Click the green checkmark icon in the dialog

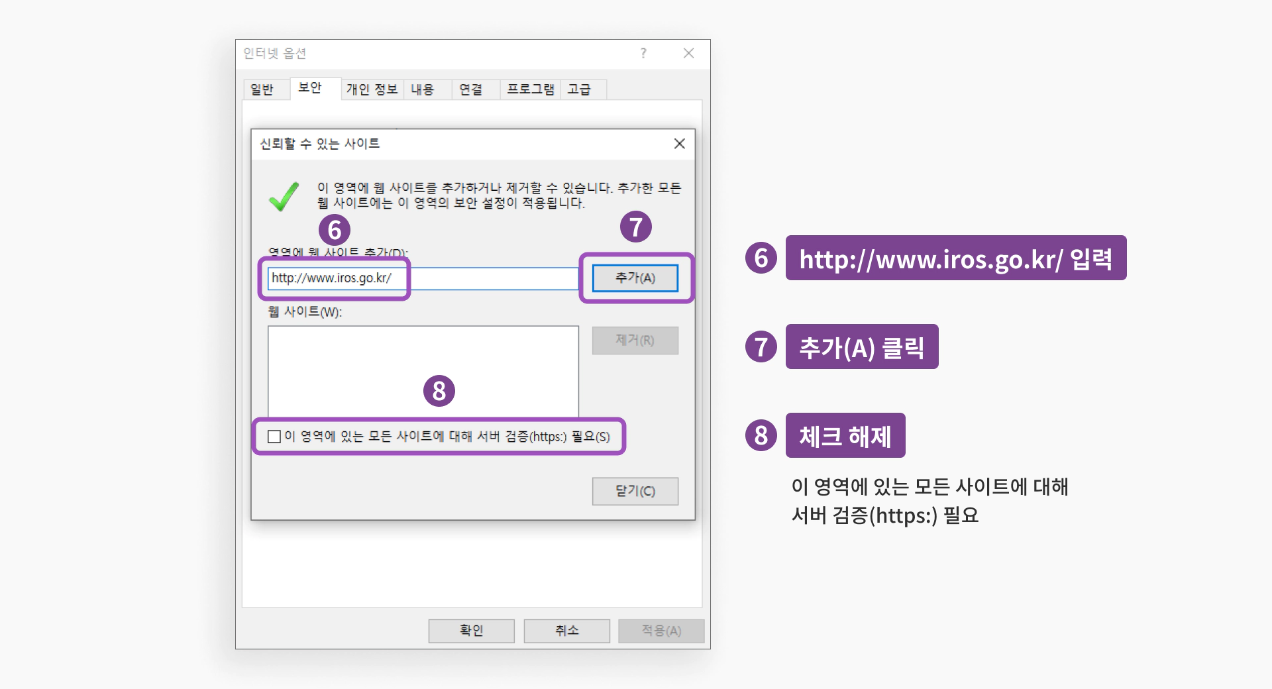(x=284, y=197)
